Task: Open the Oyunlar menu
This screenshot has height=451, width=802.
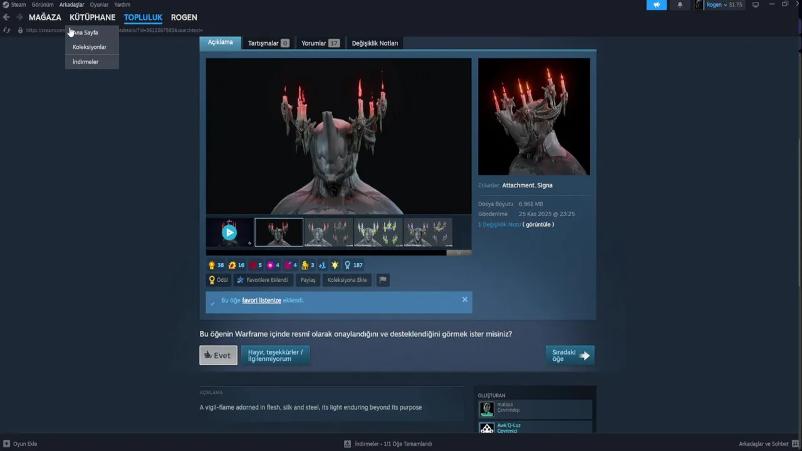Action: [99, 4]
